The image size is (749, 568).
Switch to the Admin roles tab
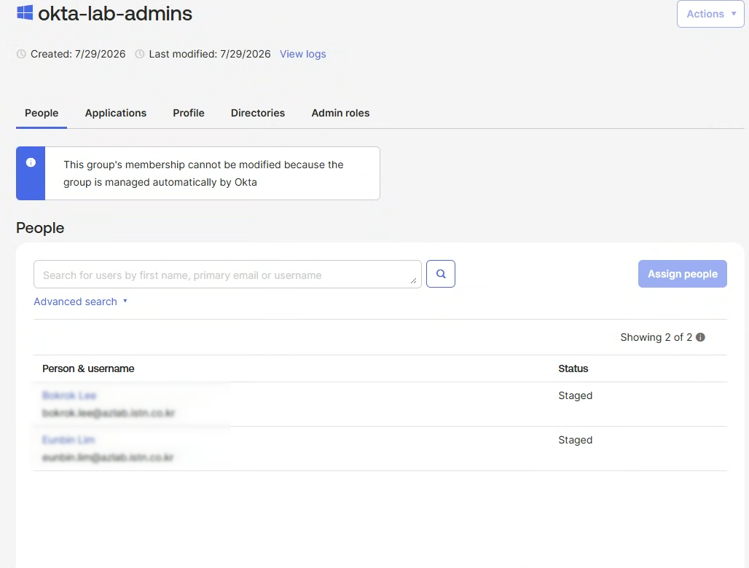point(340,113)
